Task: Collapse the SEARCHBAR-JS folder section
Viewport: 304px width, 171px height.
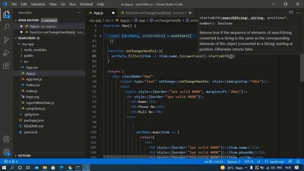Action: 15,38
